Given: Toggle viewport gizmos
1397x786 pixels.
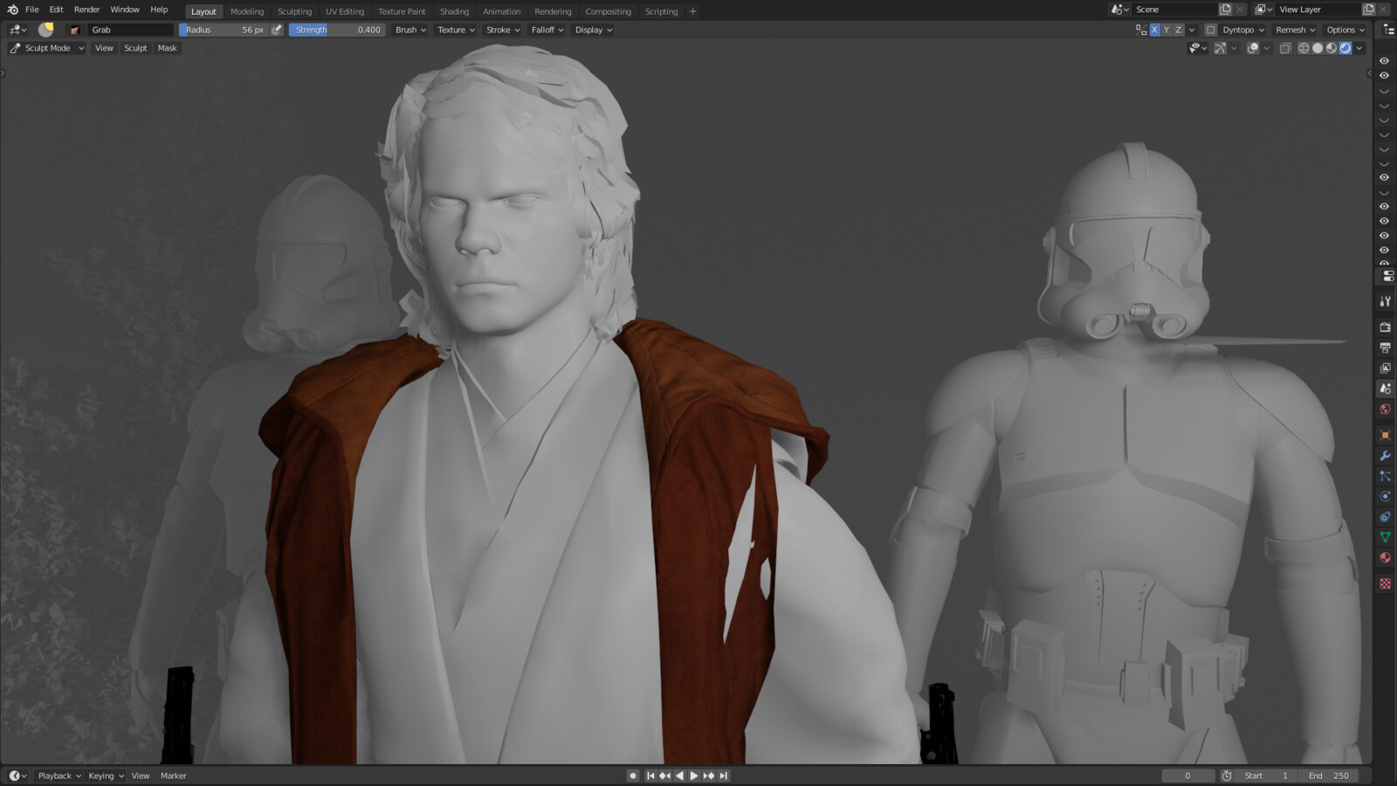Looking at the screenshot, I should point(1220,48).
